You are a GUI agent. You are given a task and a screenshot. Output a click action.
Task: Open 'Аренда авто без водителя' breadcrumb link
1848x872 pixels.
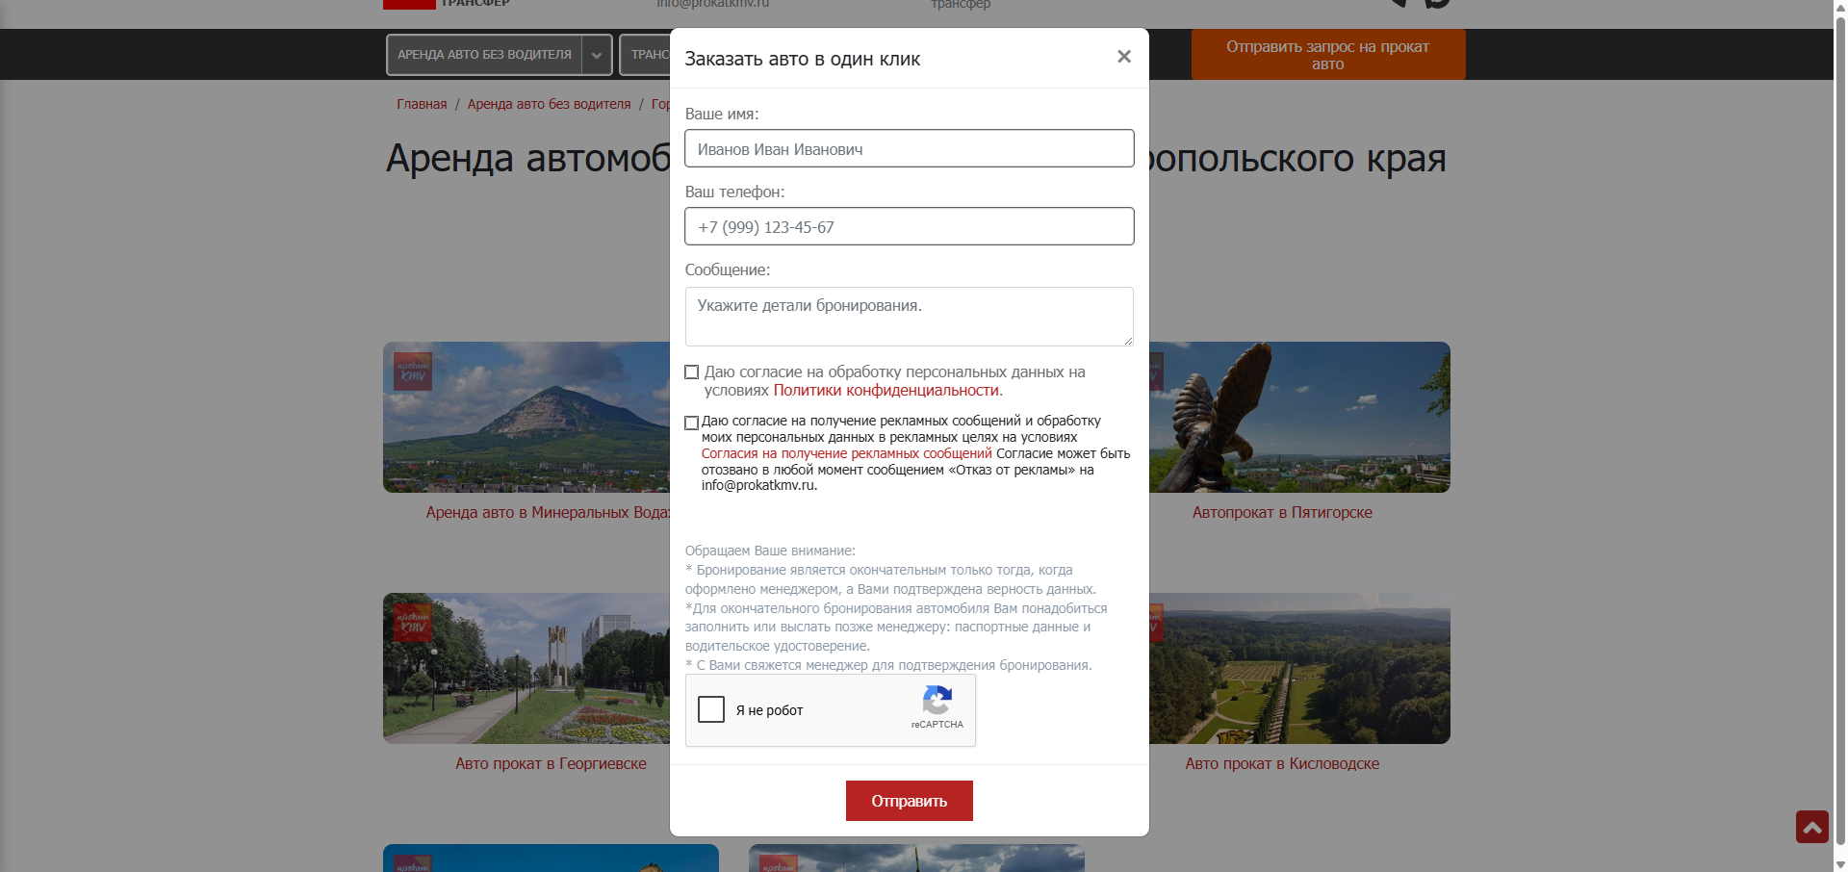click(549, 104)
